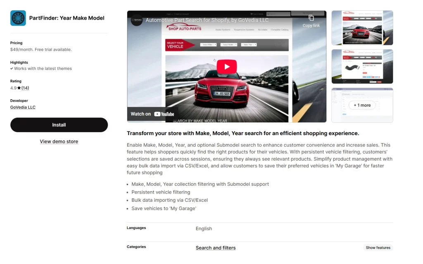The width and height of the screenshot is (423, 264).
Task: Click the PartFinder app logo icon
Action: pos(18,18)
